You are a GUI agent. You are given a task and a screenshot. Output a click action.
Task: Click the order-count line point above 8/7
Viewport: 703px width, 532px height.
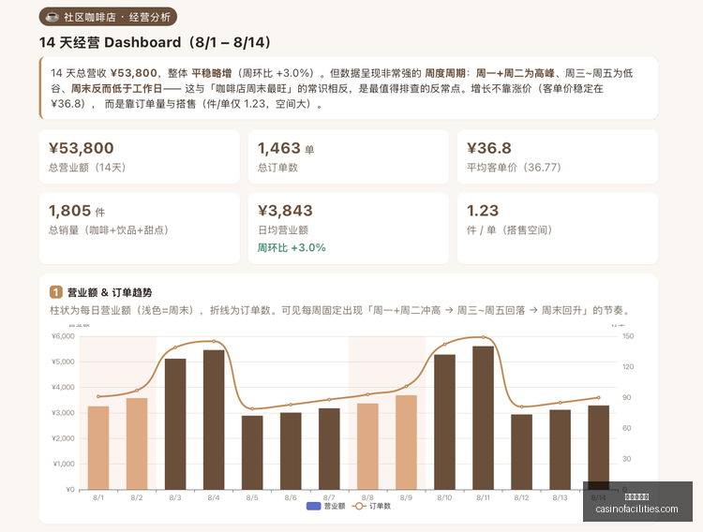[329, 399]
